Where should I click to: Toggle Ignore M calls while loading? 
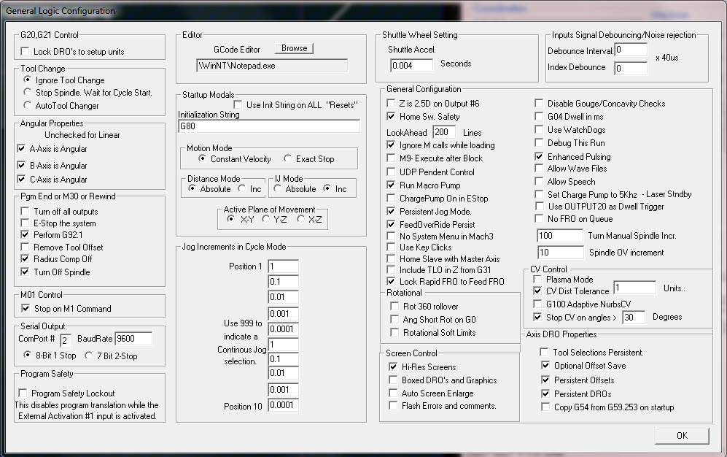391,145
